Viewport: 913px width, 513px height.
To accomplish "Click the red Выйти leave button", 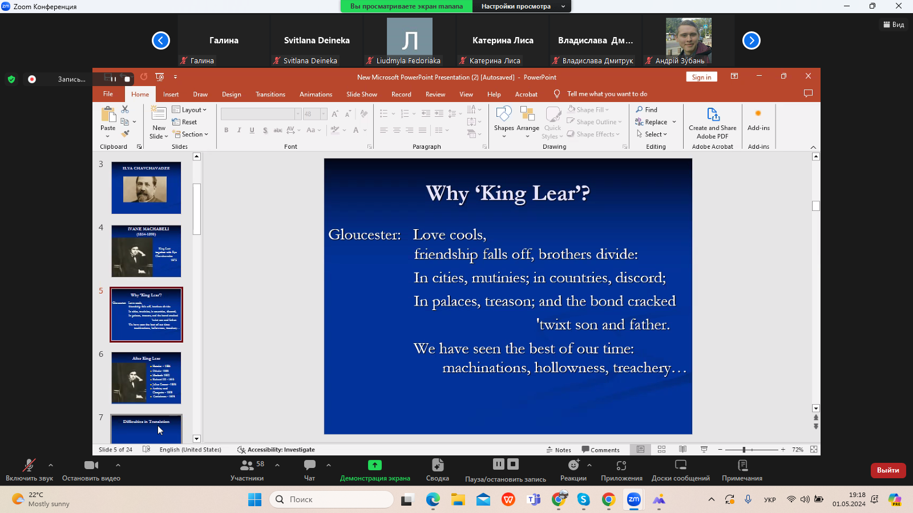I will pos(888,470).
